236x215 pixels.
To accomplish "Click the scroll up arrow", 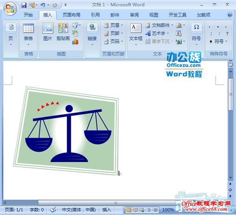I will tap(230, 71).
